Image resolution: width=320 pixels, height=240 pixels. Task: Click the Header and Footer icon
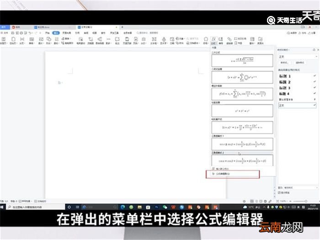click(127, 40)
